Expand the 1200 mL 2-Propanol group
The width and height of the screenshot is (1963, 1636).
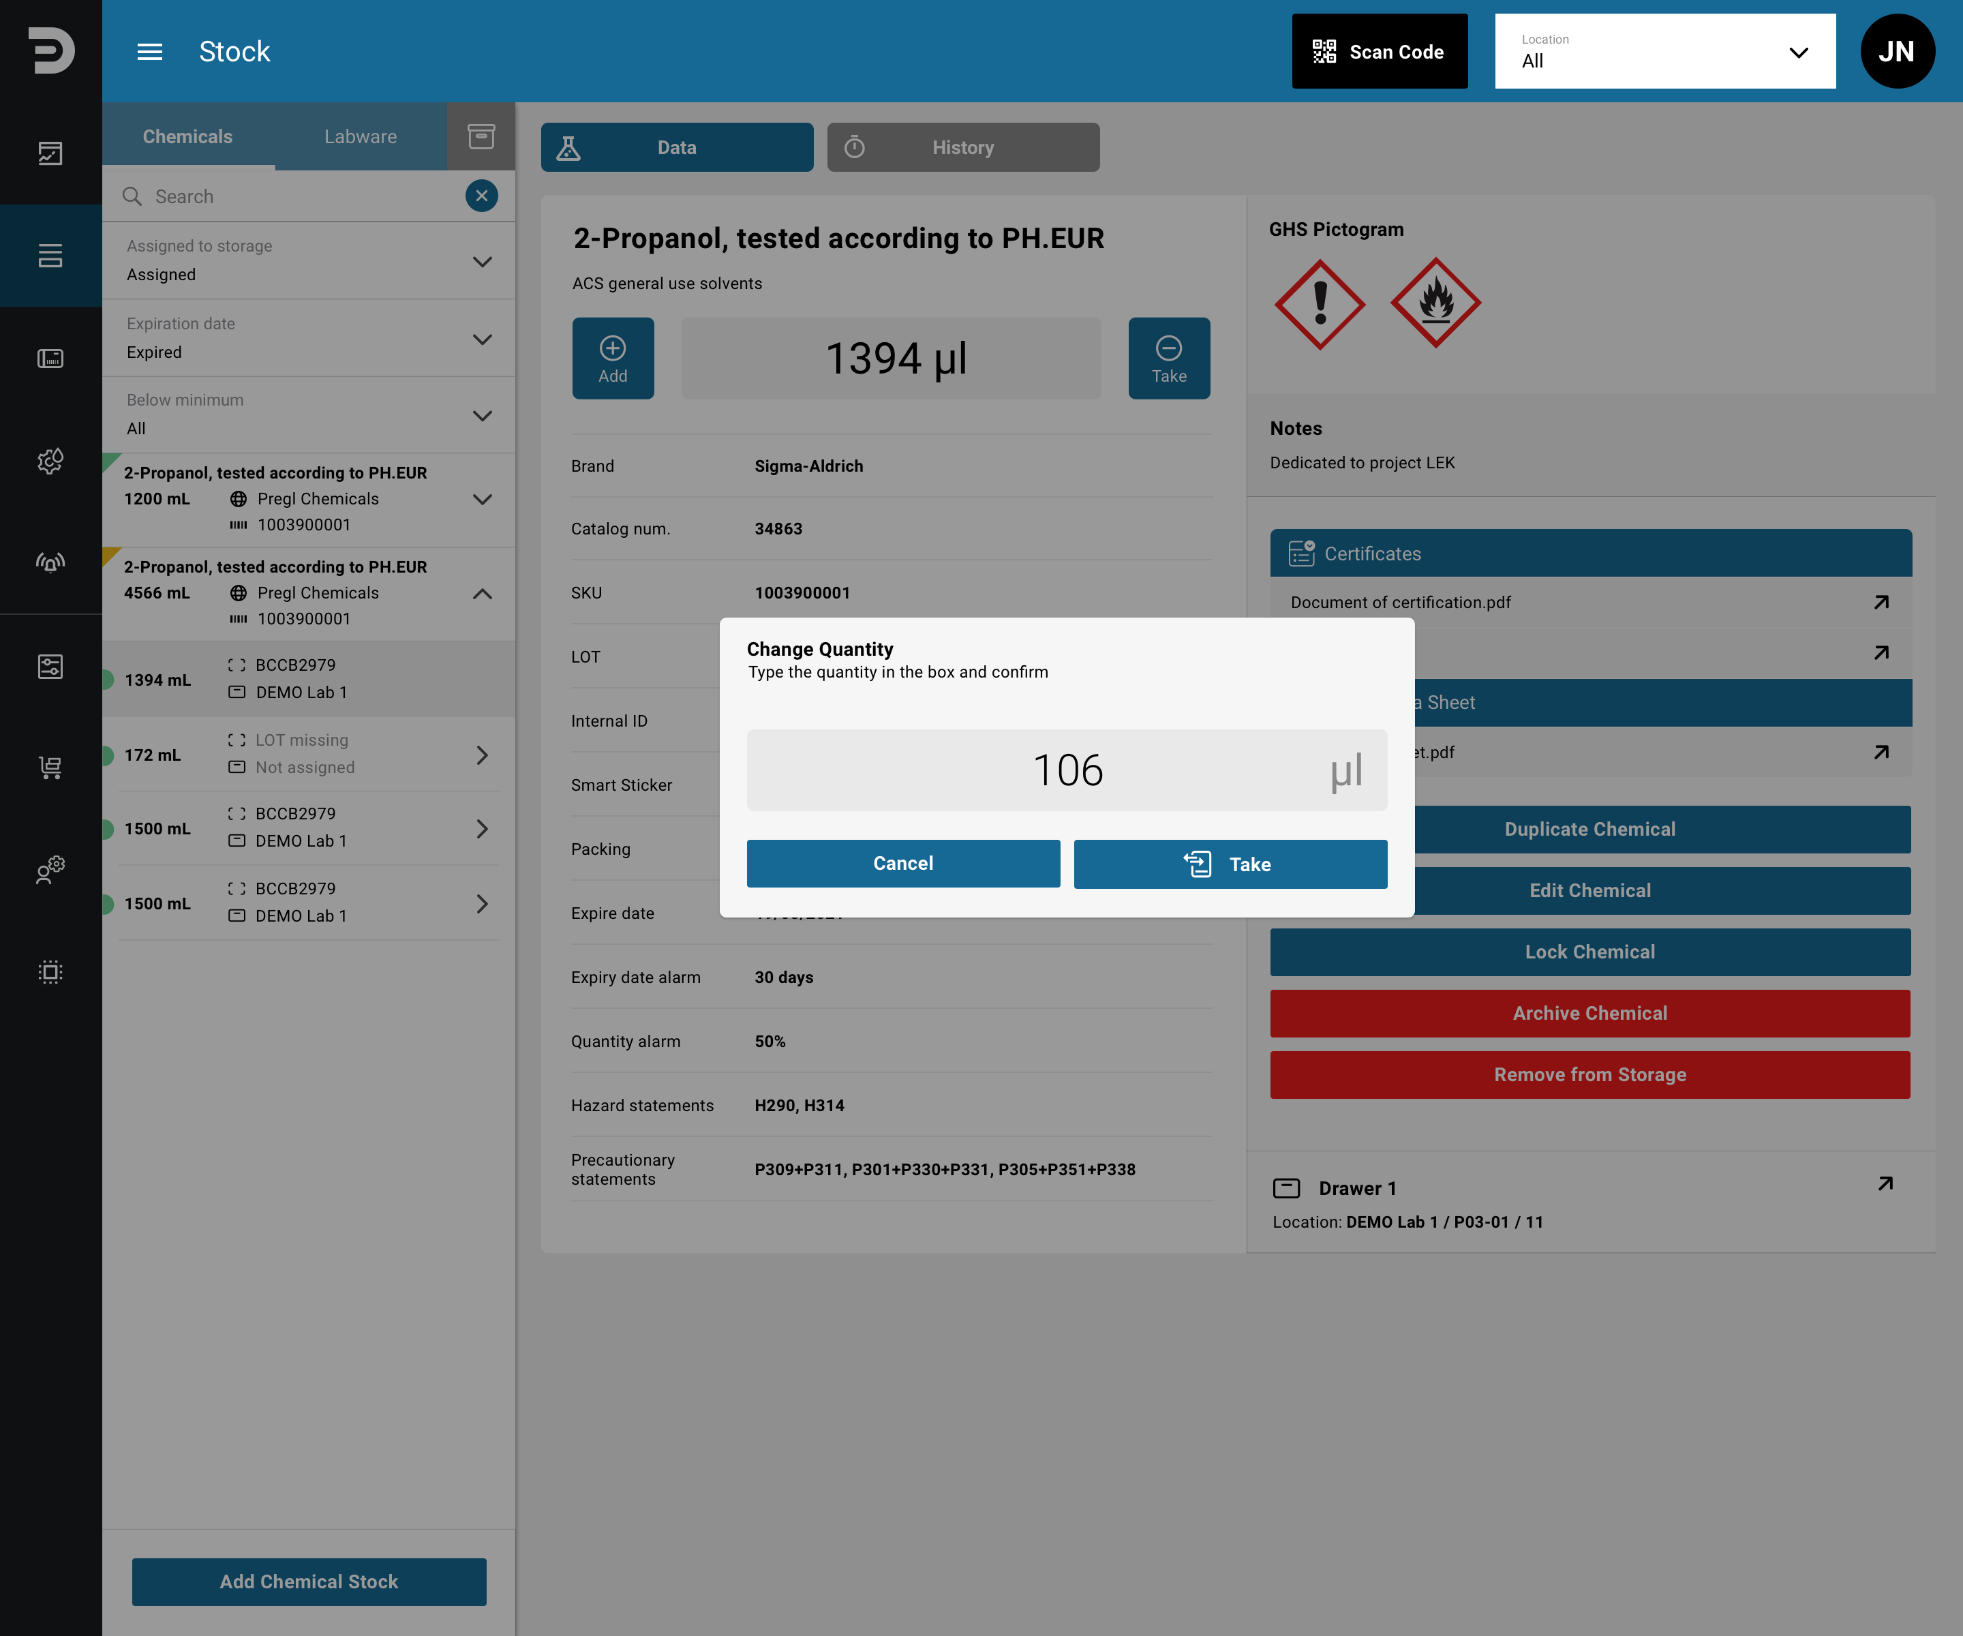(483, 499)
